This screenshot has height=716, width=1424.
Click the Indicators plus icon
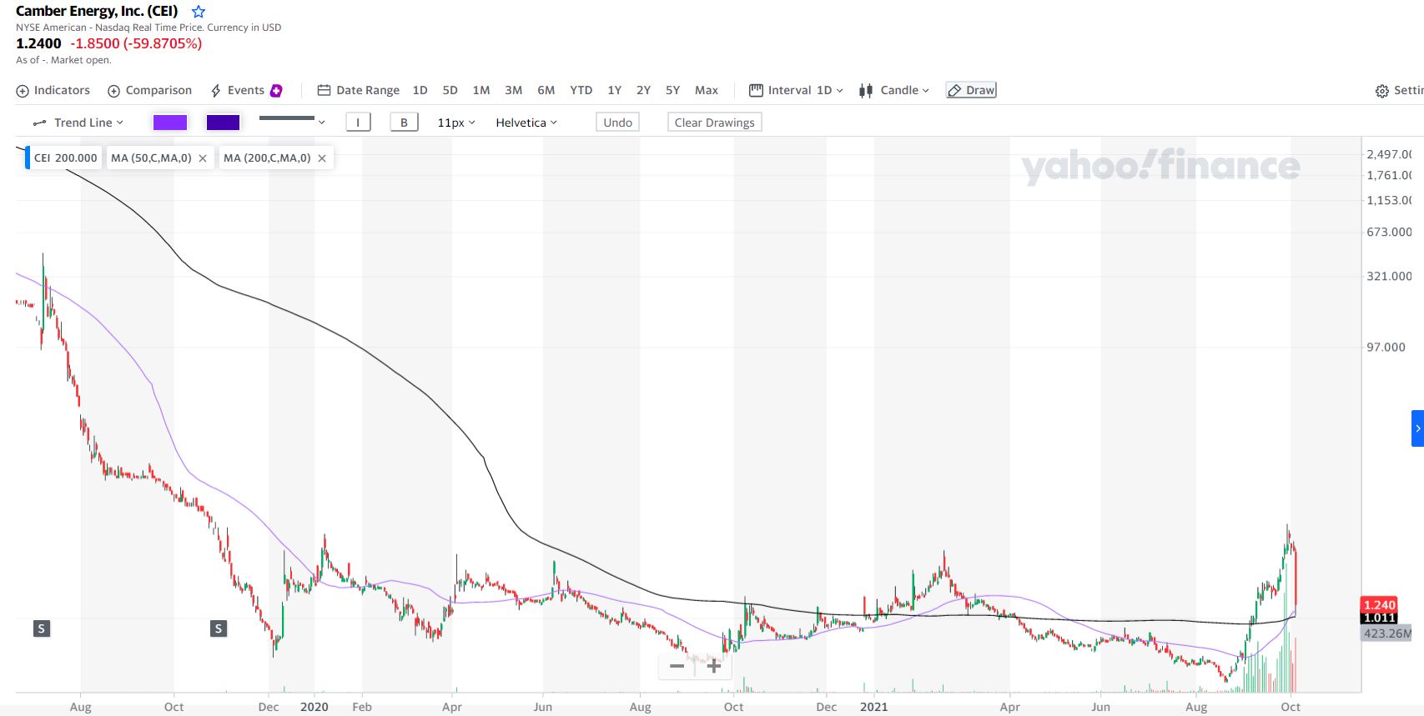click(x=23, y=91)
